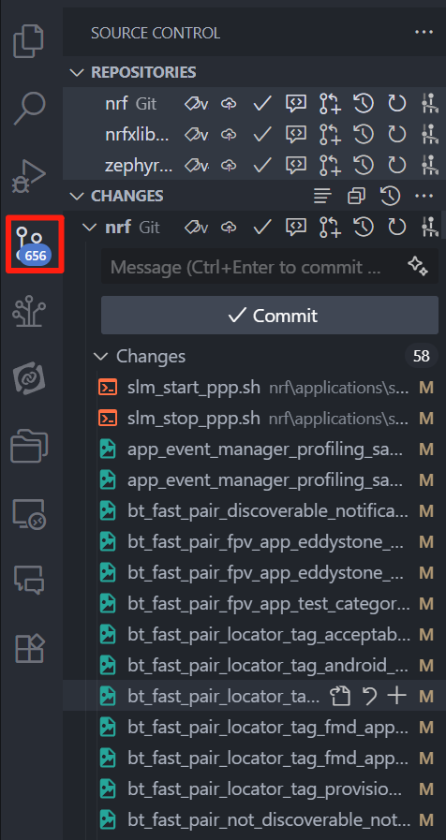Refresh the zephyr repository
Viewport: 446px width, 840px height.
[x=396, y=165]
